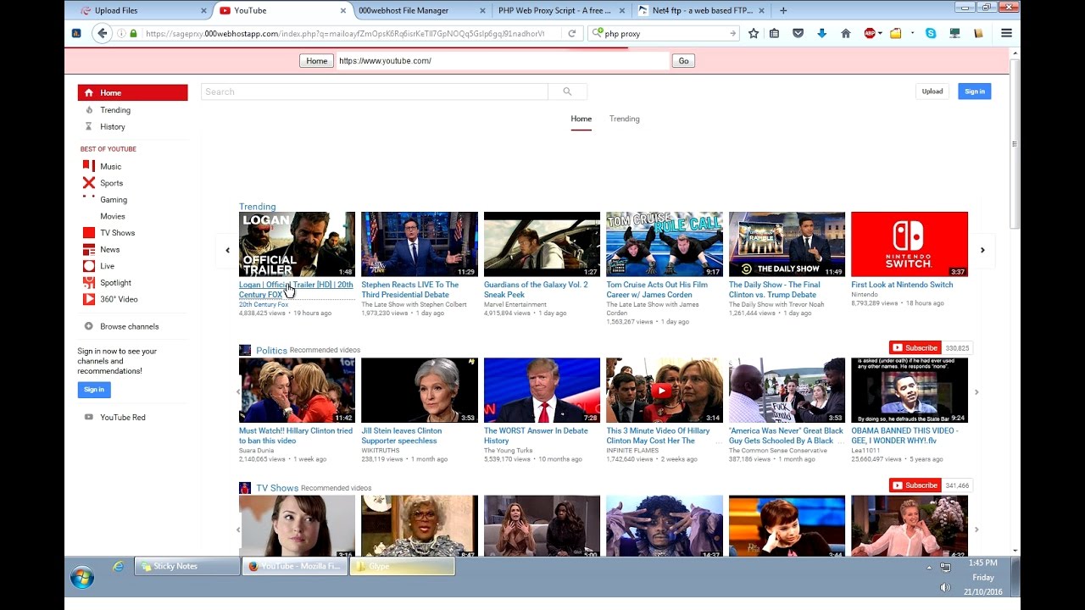Image resolution: width=1085 pixels, height=610 pixels.
Task: Select Music in Best of YouTube
Action: [111, 167]
